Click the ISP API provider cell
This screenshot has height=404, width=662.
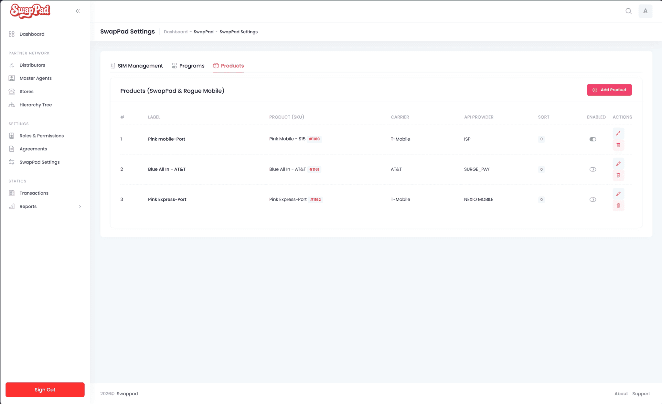pos(467,139)
